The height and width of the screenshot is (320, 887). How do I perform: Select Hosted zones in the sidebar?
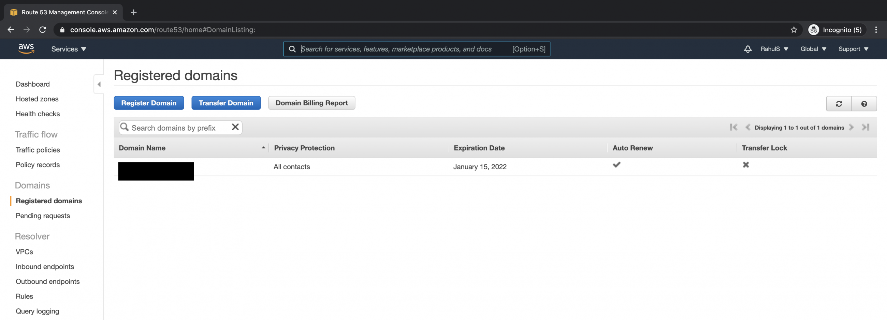(x=37, y=99)
